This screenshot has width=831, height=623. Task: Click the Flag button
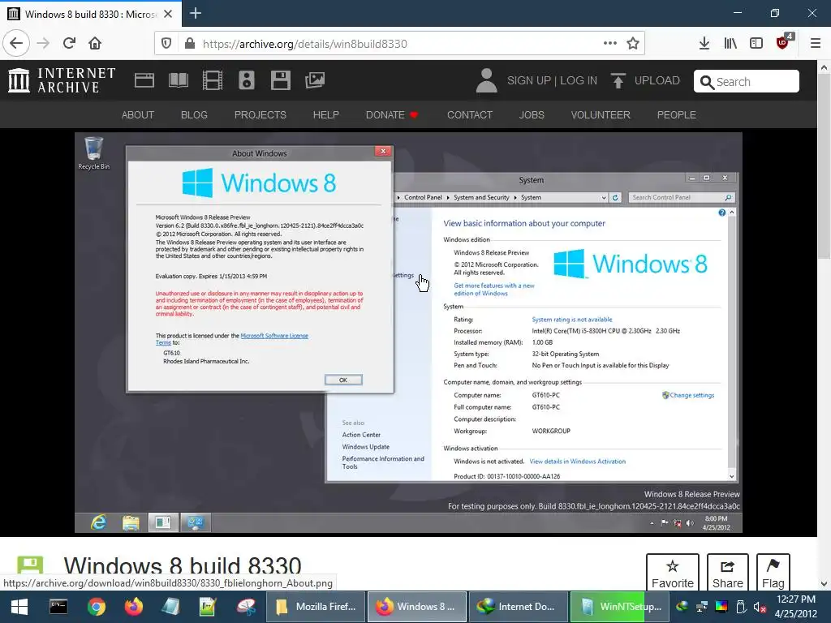tap(773, 574)
